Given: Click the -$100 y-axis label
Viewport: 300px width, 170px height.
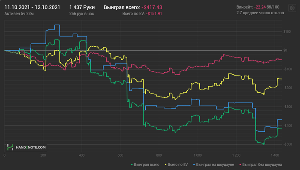Looking at the screenshot, I should pos(287,69).
